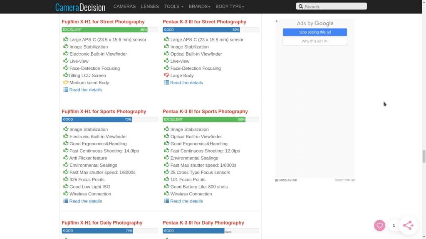
Task: Click thumbs-up icon beside Tilting LCD Screen
Action: pos(66,75)
